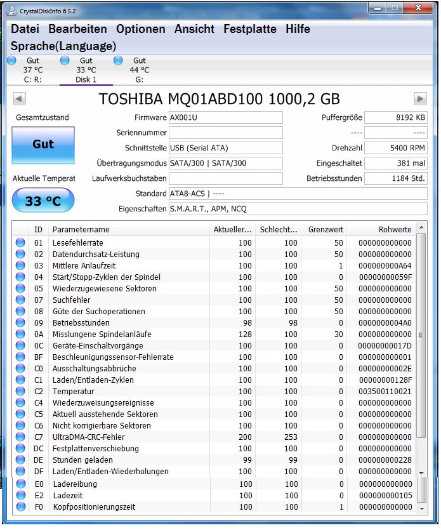
Task: Go to previous disk with left arrow
Action: tap(19, 98)
